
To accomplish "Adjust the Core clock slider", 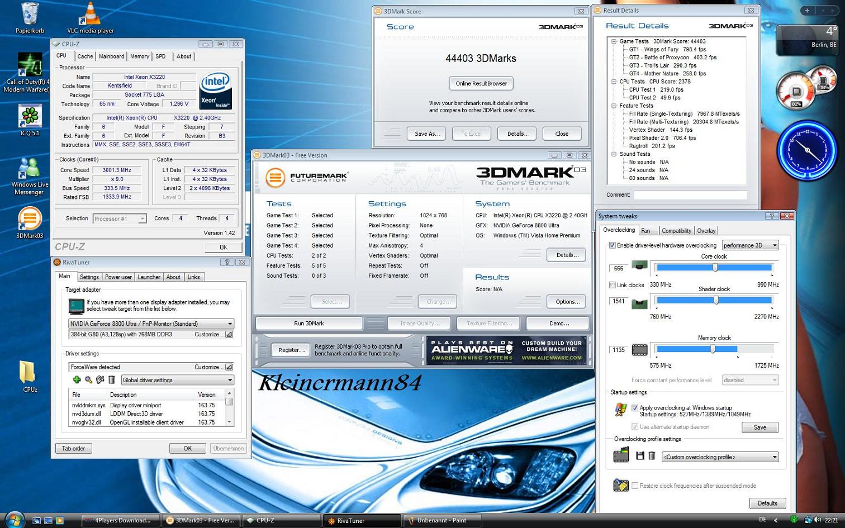I will (714, 268).
